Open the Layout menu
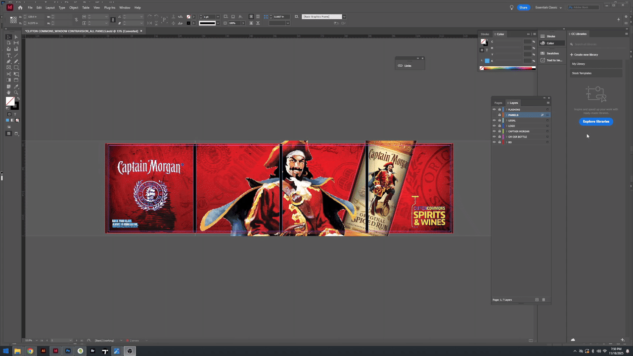The image size is (633, 356). (50, 7)
